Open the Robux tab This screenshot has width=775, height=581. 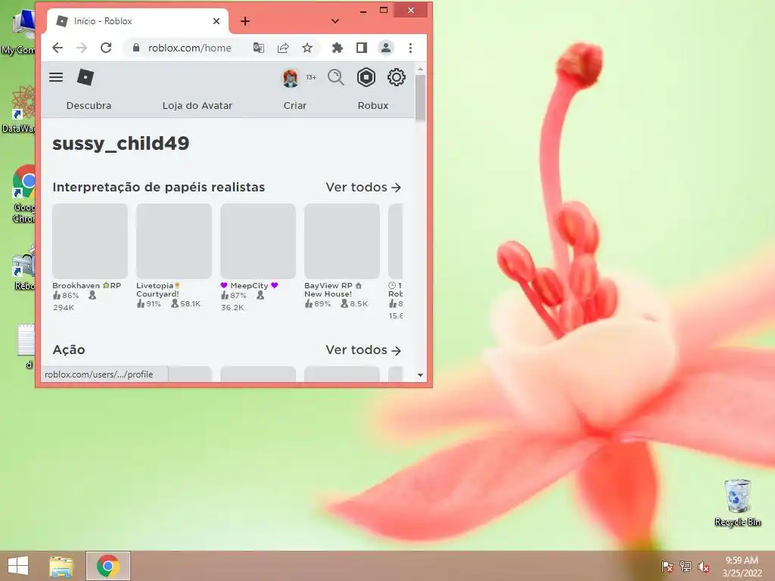point(373,105)
